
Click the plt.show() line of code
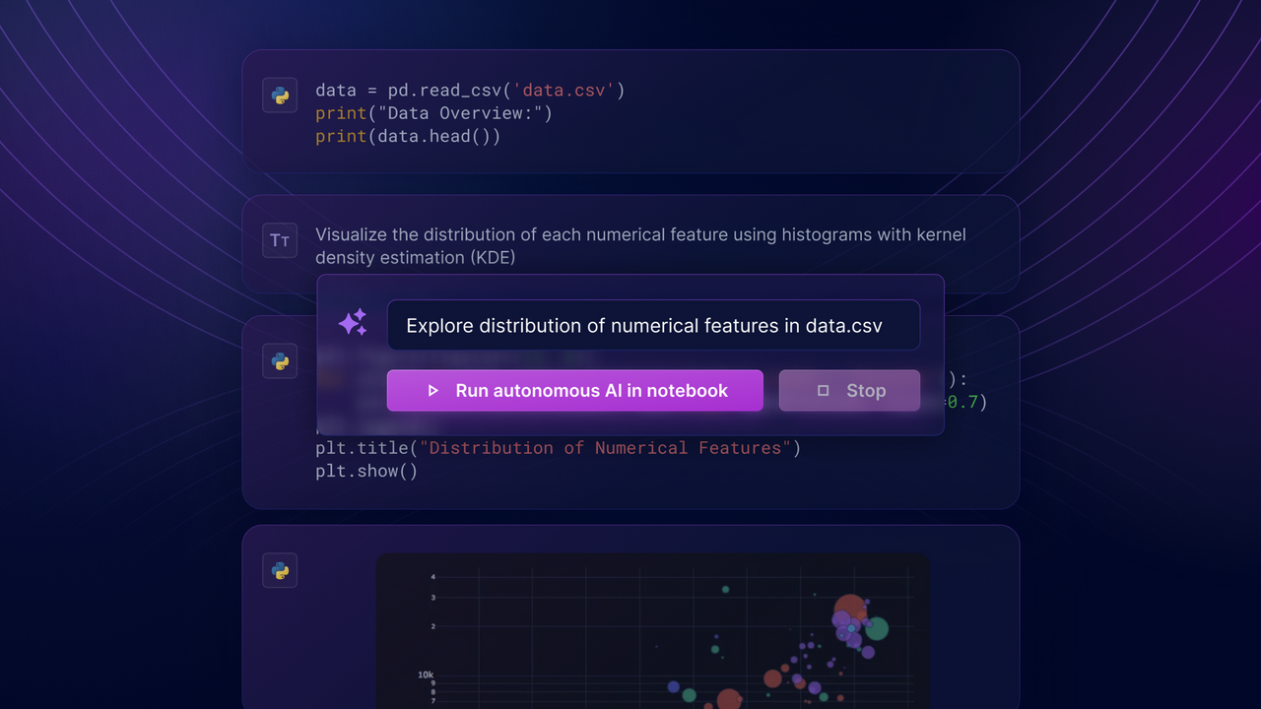[x=367, y=471]
